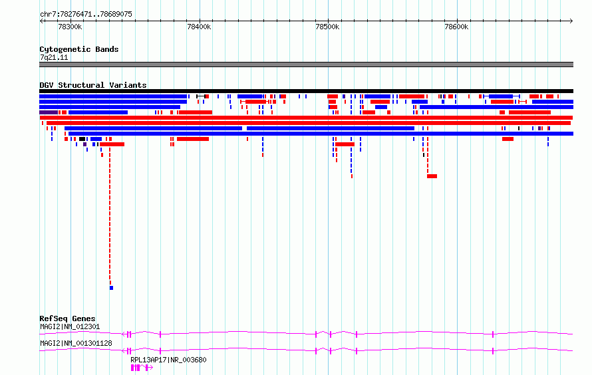Click the 78300k ruler label
This screenshot has height=375, width=592.
pos(70,27)
